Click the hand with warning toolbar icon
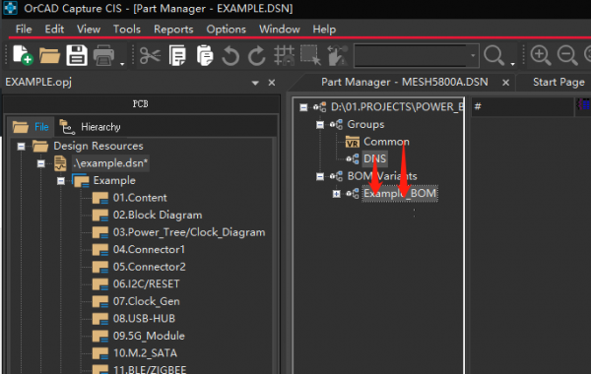591x374 pixels. coord(337,56)
